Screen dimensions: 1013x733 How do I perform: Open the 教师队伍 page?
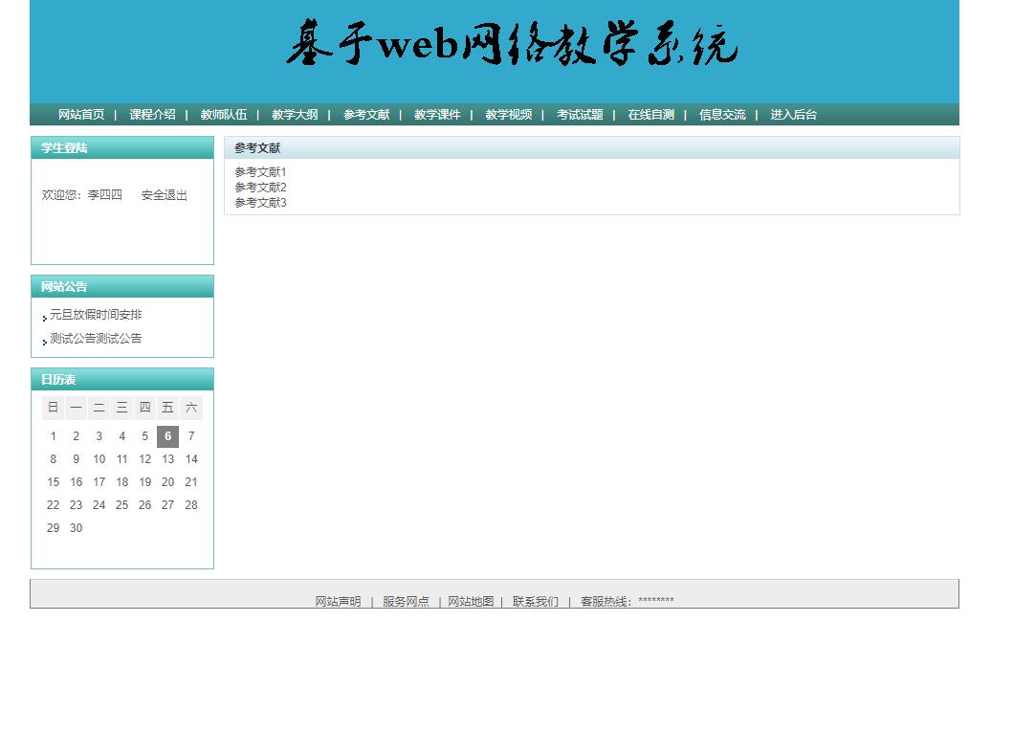(x=222, y=114)
